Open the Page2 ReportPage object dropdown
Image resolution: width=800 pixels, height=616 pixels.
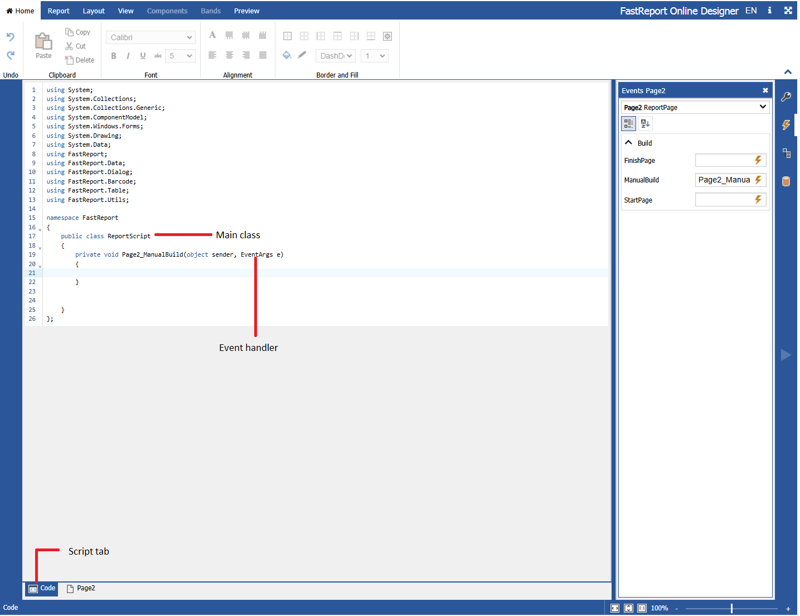click(695, 107)
